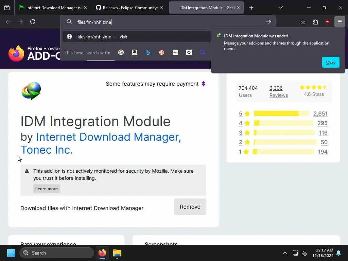Open a new tab with plus button
Image resolution: width=348 pixels, height=261 pixels.
point(251,8)
